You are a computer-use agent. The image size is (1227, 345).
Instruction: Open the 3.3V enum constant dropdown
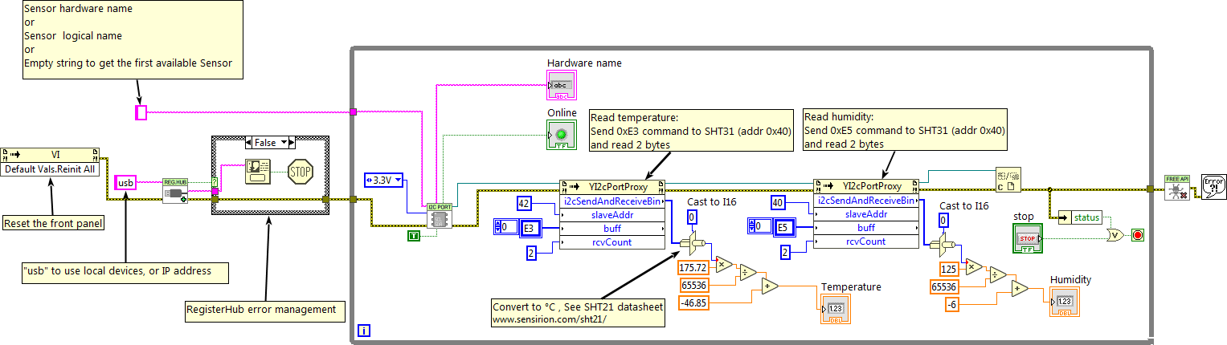(384, 181)
